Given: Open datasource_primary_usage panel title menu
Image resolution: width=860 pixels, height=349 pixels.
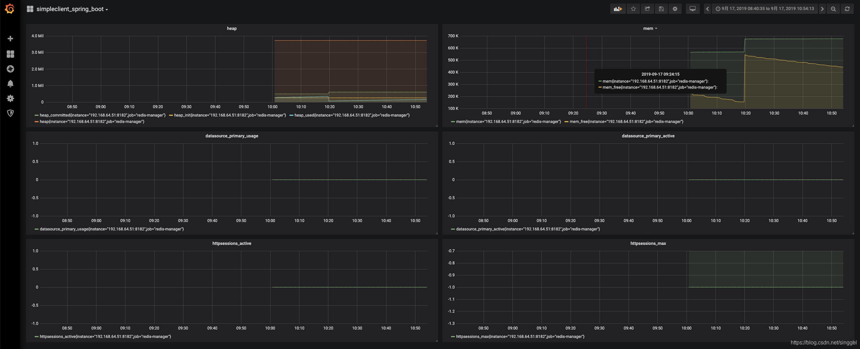Looking at the screenshot, I should click(x=232, y=136).
